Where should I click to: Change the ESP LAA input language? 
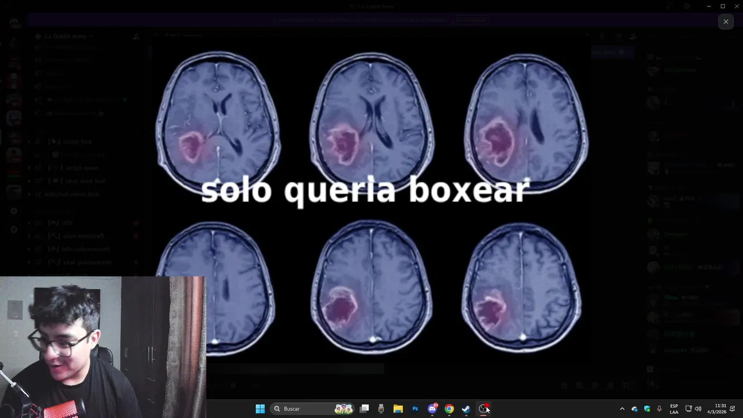[674, 409]
